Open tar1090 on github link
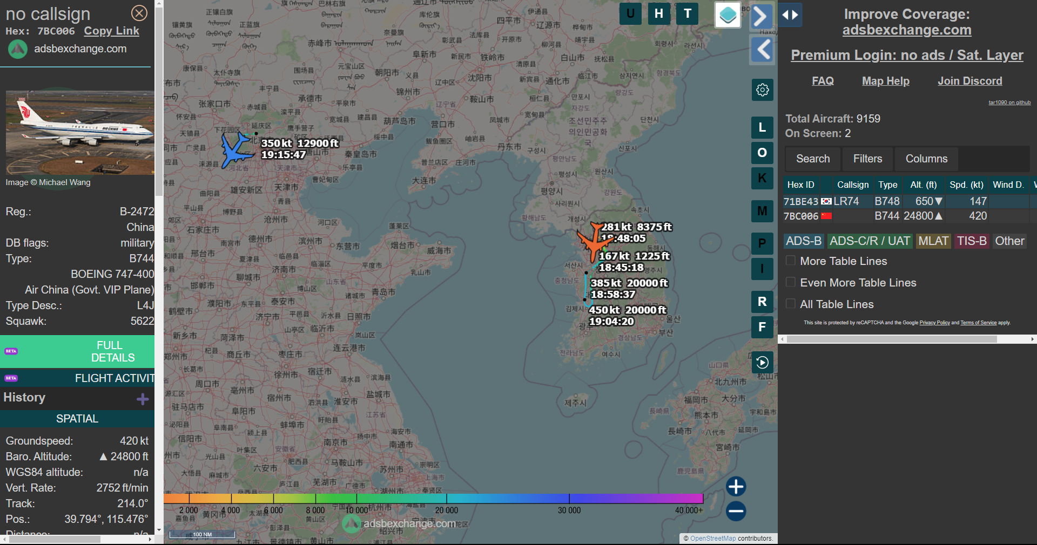 pyautogui.click(x=1009, y=103)
